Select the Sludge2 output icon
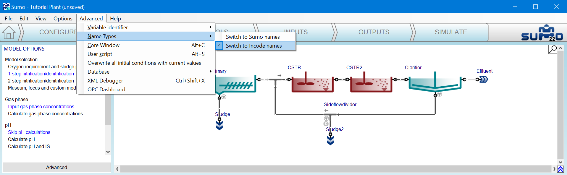The width and height of the screenshot is (567, 175). [x=330, y=140]
